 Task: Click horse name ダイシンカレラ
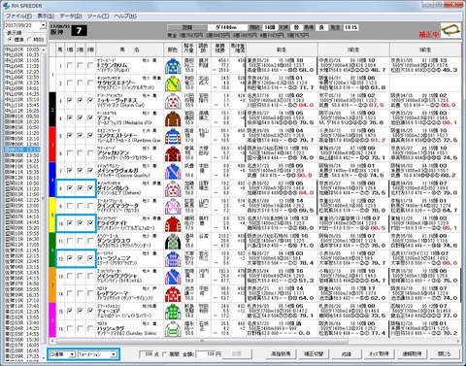113,188
